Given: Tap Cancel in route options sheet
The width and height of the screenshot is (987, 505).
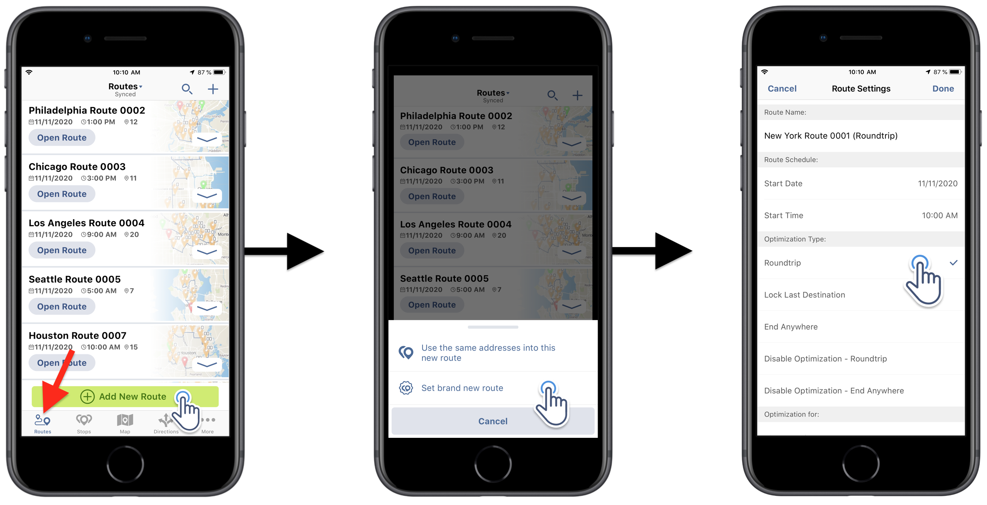Looking at the screenshot, I should click(491, 420).
